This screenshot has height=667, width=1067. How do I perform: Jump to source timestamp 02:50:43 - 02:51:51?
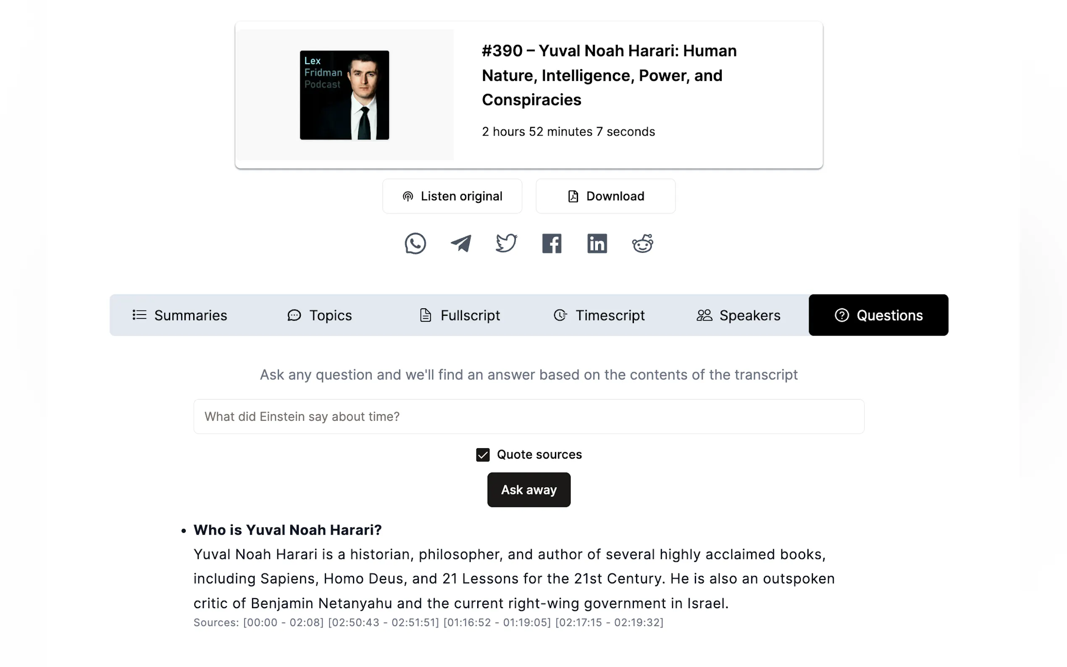click(383, 622)
